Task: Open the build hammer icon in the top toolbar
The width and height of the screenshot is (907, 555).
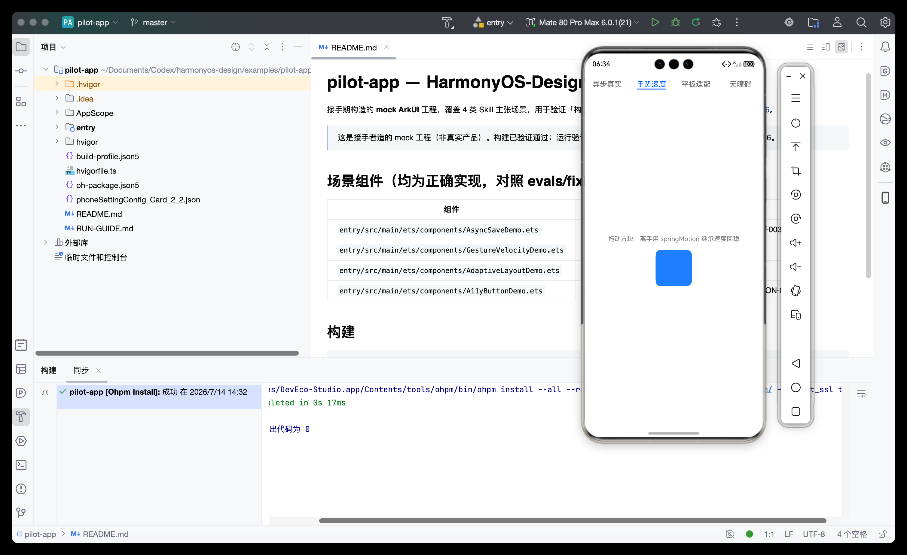Action: 447,23
